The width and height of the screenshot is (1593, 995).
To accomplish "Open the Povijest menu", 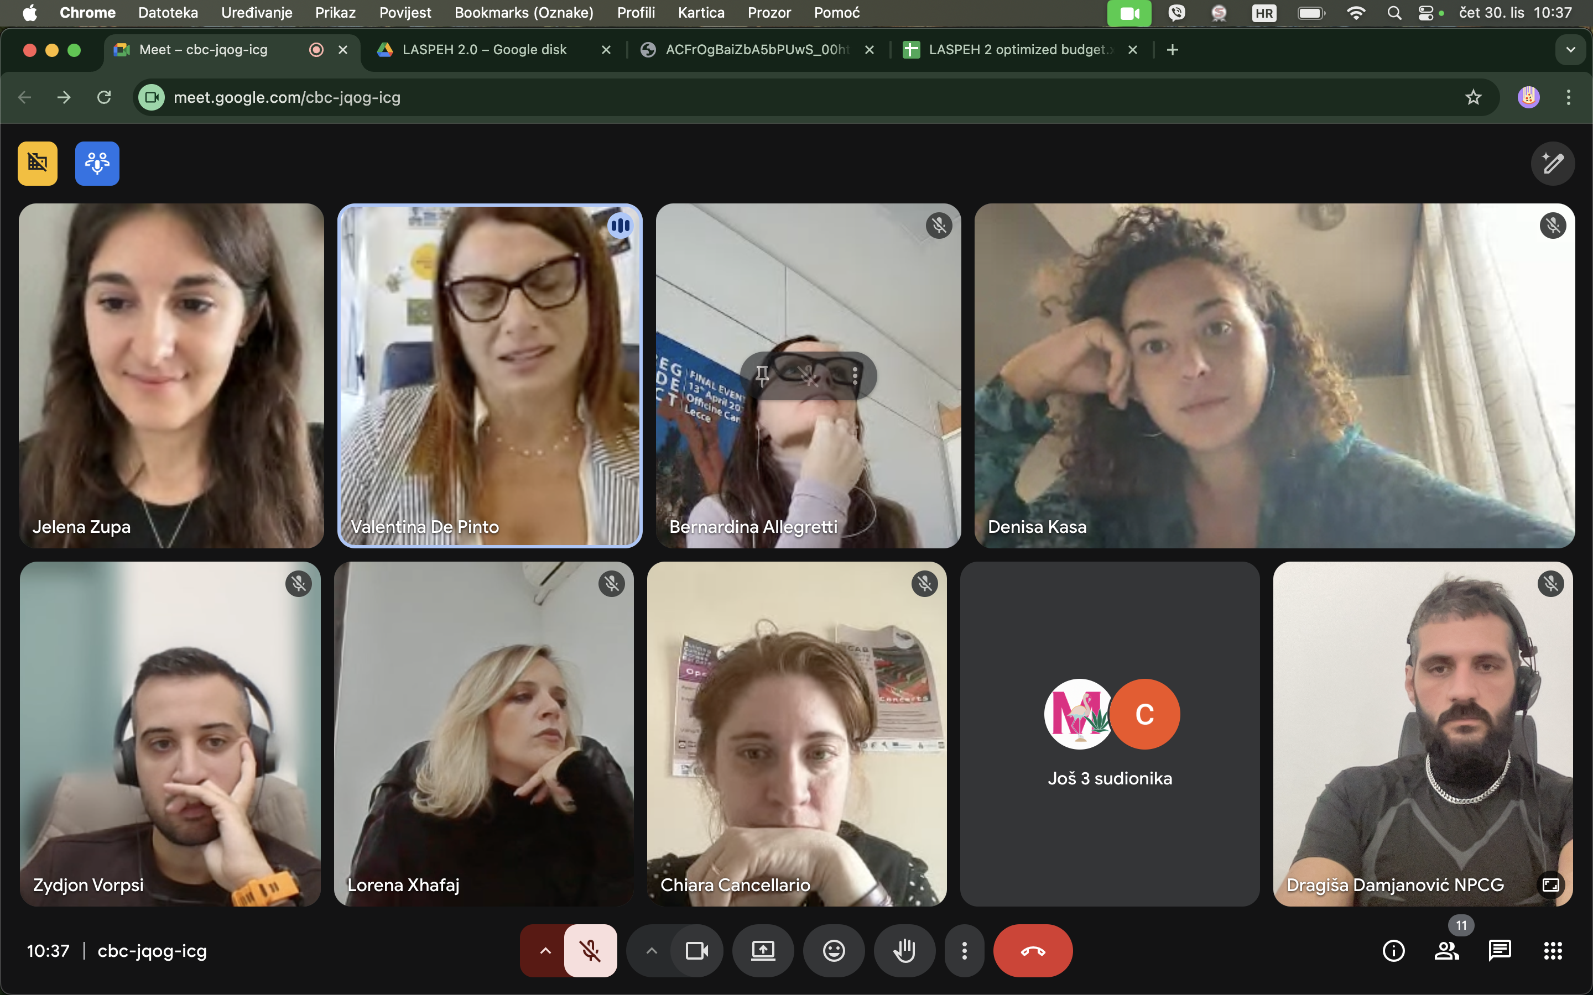I will tap(405, 13).
